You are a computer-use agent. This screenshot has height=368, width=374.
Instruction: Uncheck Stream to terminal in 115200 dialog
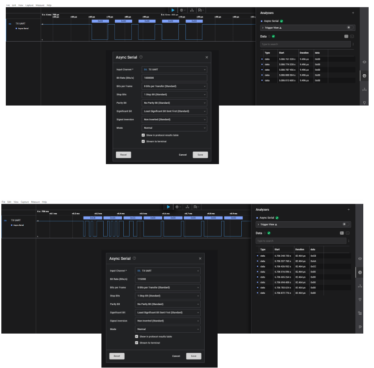click(136, 343)
